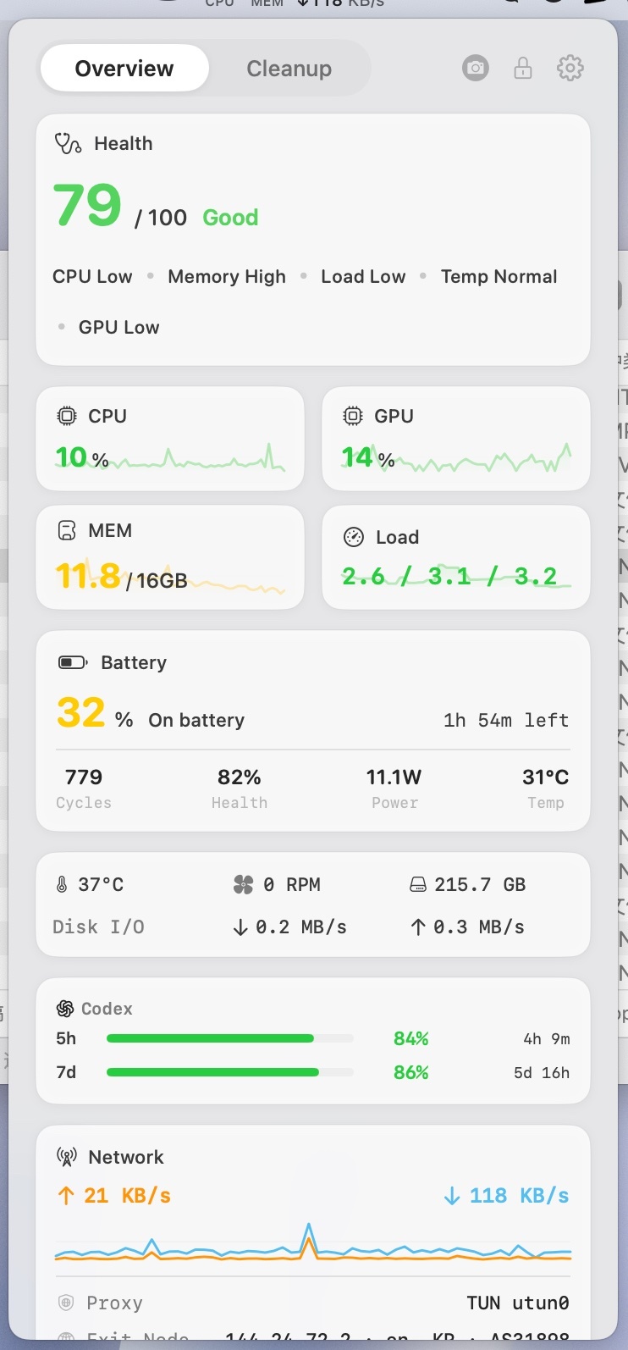Click the fan RPM icon
This screenshot has height=1350, width=628.
coord(244,885)
